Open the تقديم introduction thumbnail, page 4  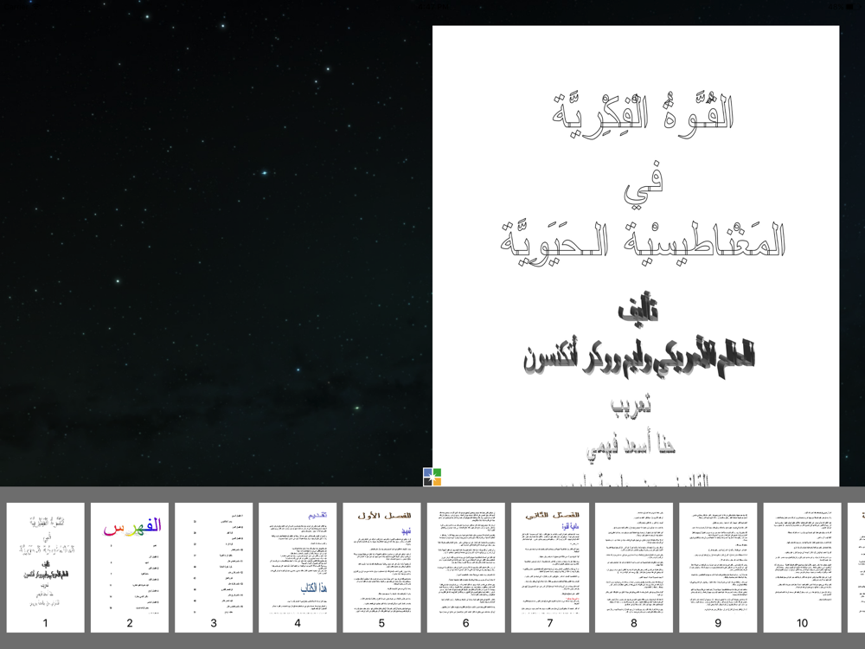[298, 567]
